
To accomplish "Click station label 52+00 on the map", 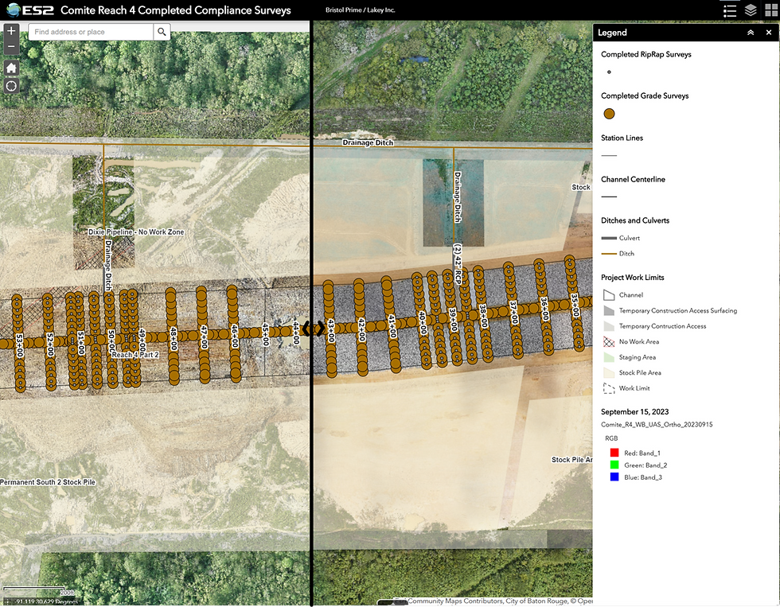I will tap(50, 344).
